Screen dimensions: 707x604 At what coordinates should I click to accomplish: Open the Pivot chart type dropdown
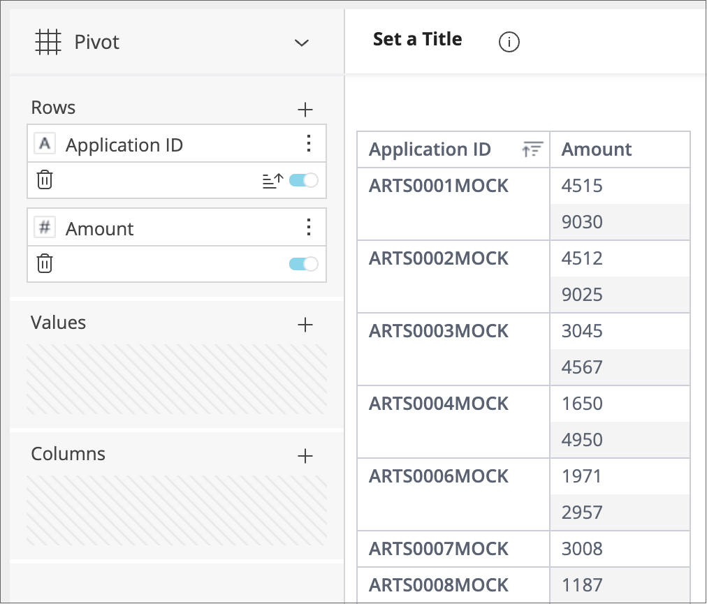coord(302,43)
